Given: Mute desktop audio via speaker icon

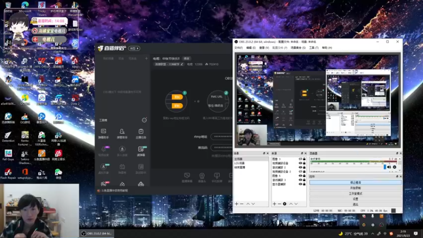Looking at the screenshot, I should [x=389, y=167].
